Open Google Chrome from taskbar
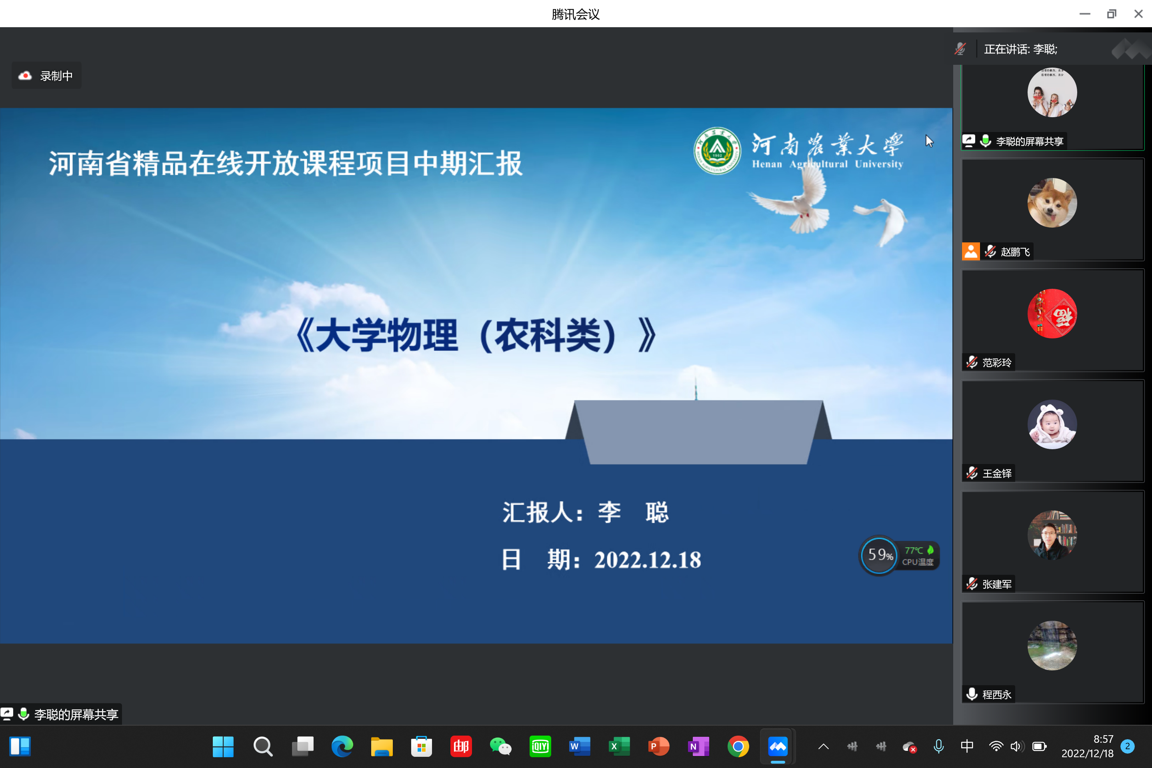Viewport: 1152px width, 768px height. point(738,746)
